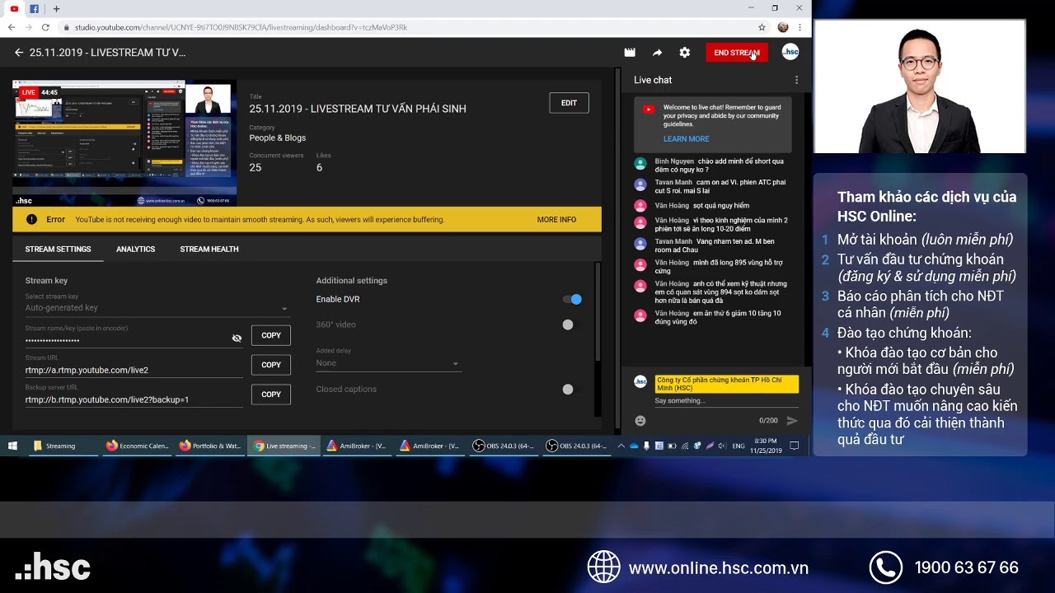Click the address bar URL field
This screenshot has width=1055, height=593.
404,27
